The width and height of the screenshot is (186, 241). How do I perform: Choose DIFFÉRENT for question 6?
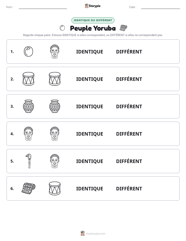point(129,189)
